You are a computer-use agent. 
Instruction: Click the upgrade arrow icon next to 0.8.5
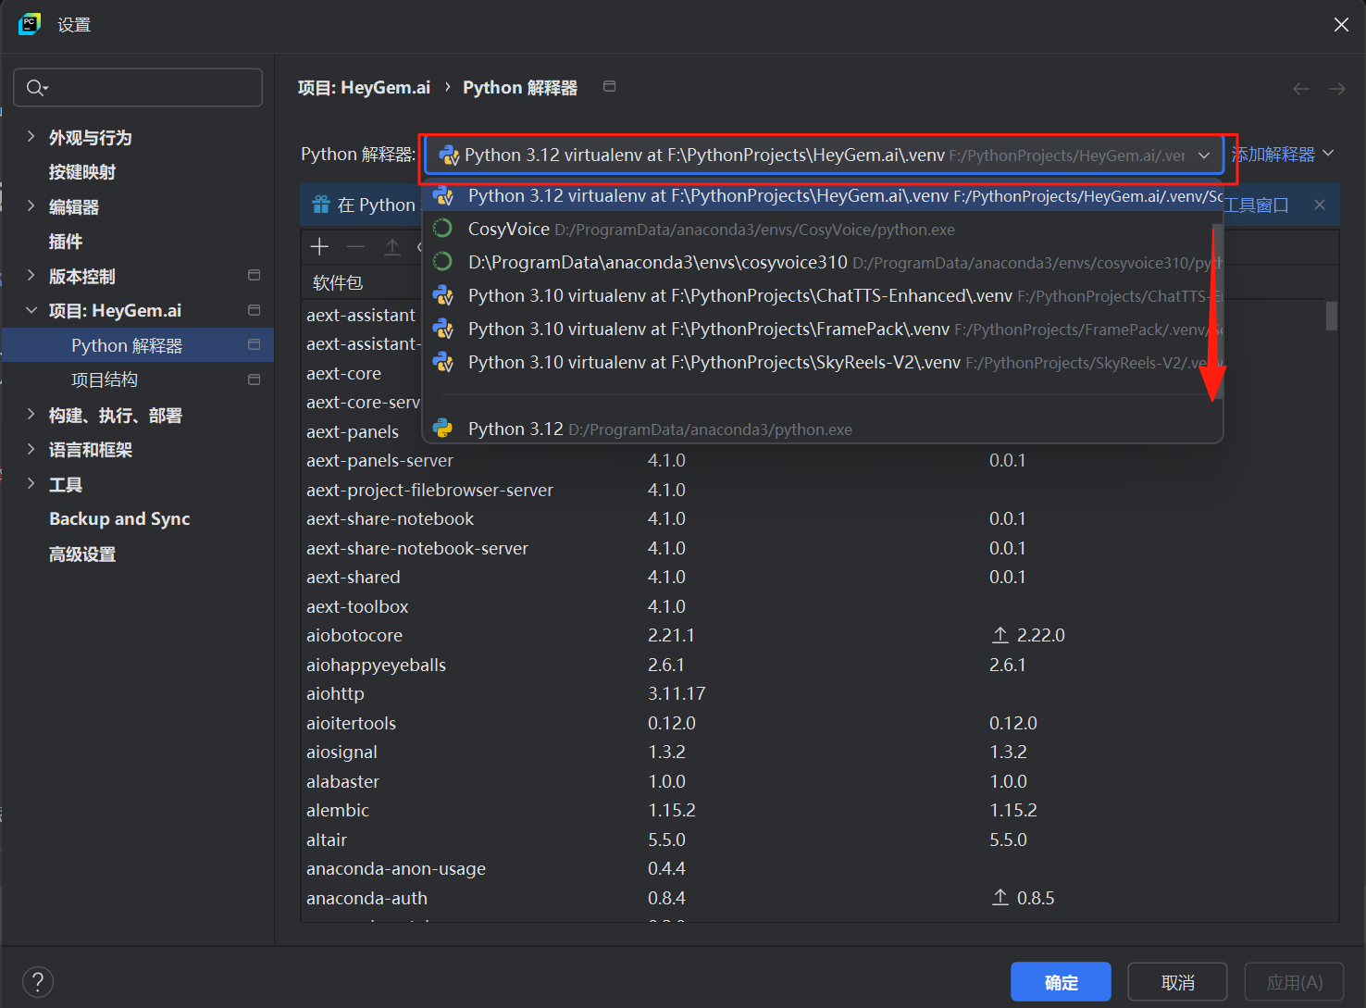(x=1000, y=898)
